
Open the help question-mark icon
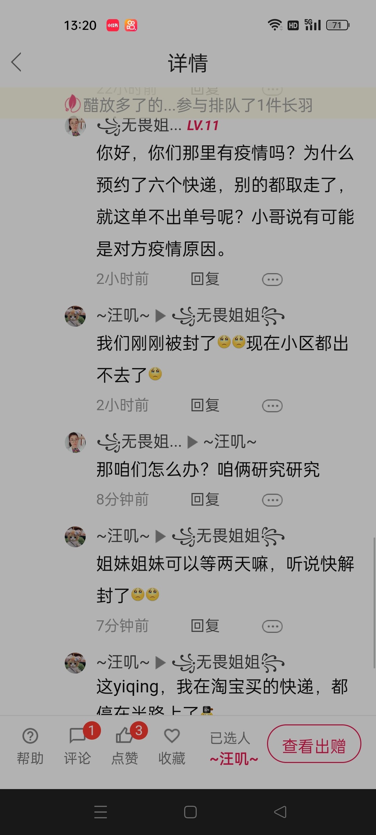coord(30,736)
